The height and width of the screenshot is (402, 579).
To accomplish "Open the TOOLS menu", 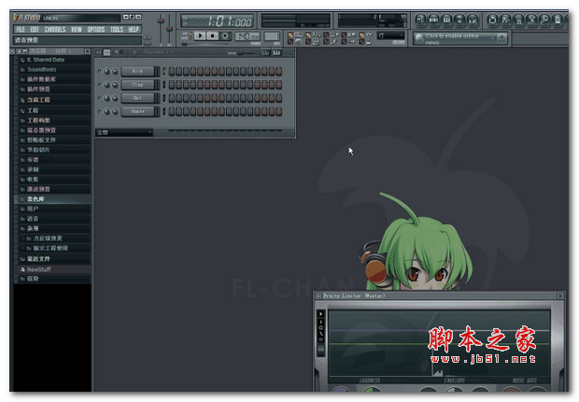I will coord(117,29).
